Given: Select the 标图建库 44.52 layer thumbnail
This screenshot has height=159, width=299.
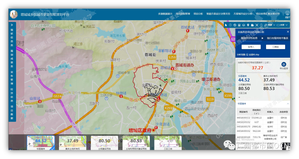Looking at the screenshot, I should [x=41, y=143].
